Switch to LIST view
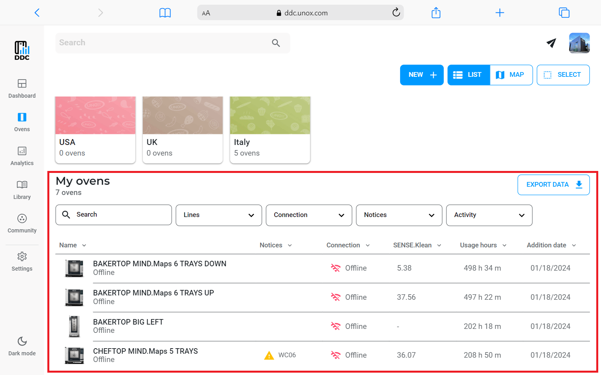The image size is (601, 375). (468, 75)
